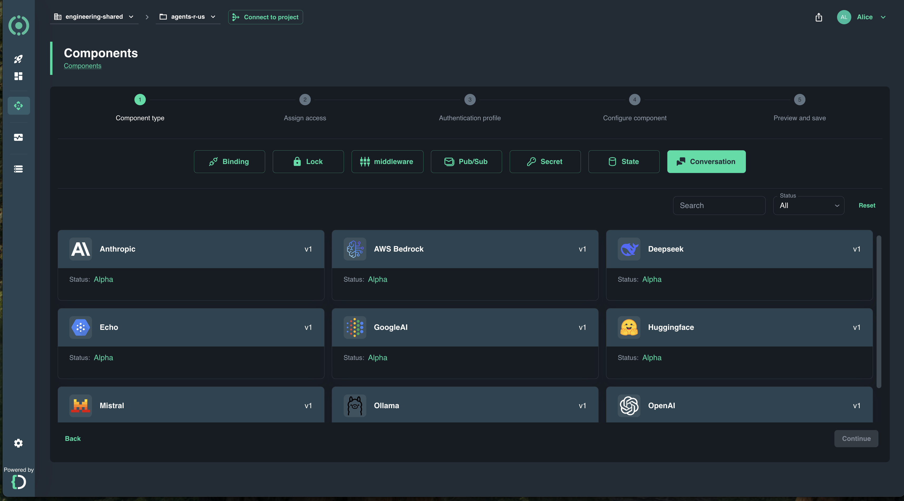The width and height of the screenshot is (904, 501).
Task: Open the rocket launch icon in sidebar
Action: click(18, 59)
